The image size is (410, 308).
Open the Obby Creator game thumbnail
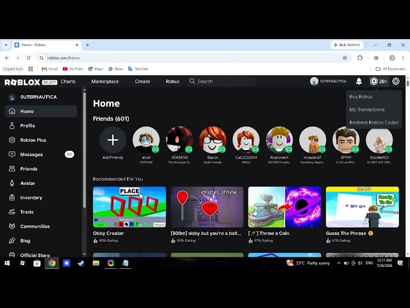coord(129,207)
